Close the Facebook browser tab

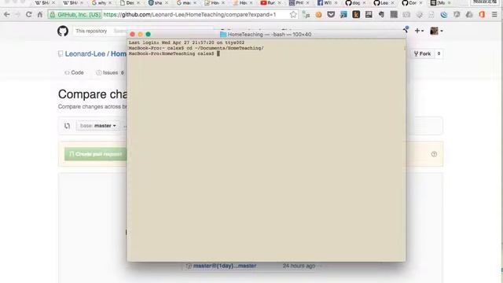click(x=336, y=2)
